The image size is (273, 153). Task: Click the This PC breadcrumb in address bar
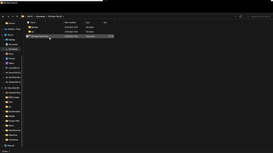(x=30, y=17)
